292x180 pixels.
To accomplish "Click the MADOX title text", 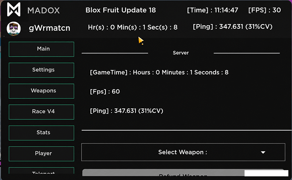I will point(43,11).
